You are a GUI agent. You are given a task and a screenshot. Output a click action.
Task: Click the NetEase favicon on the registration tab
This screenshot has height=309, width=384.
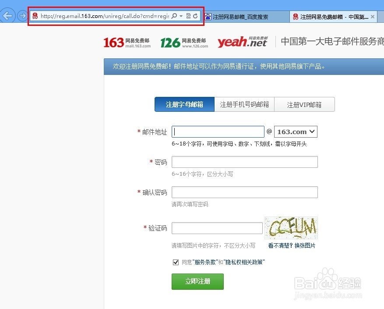point(296,17)
